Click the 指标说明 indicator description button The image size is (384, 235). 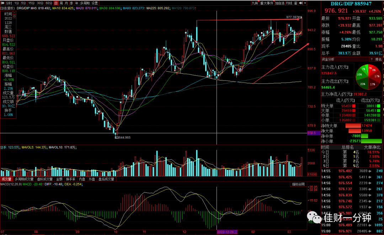click(x=298, y=184)
